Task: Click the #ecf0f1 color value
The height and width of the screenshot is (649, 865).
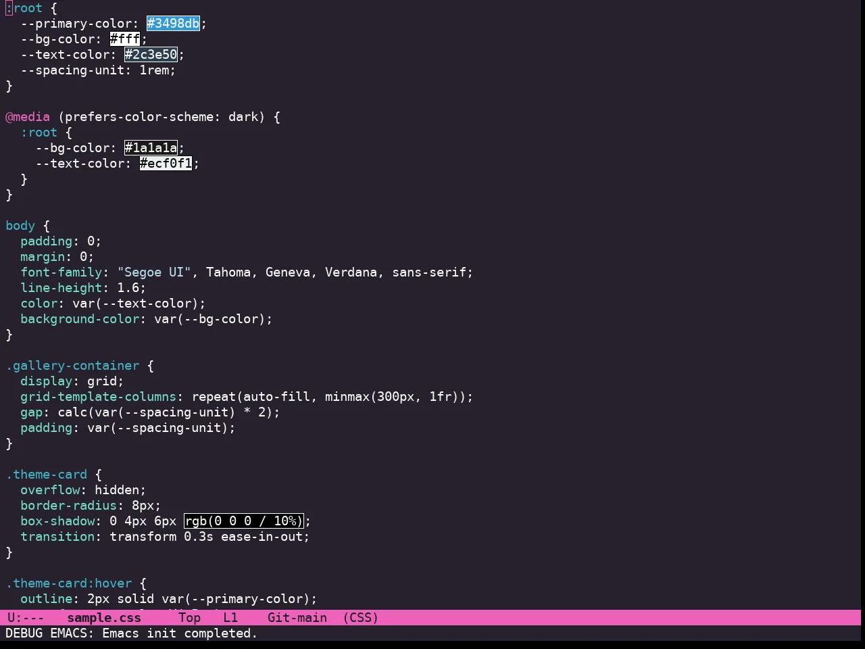Action: pyautogui.click(x=166, y=164)
